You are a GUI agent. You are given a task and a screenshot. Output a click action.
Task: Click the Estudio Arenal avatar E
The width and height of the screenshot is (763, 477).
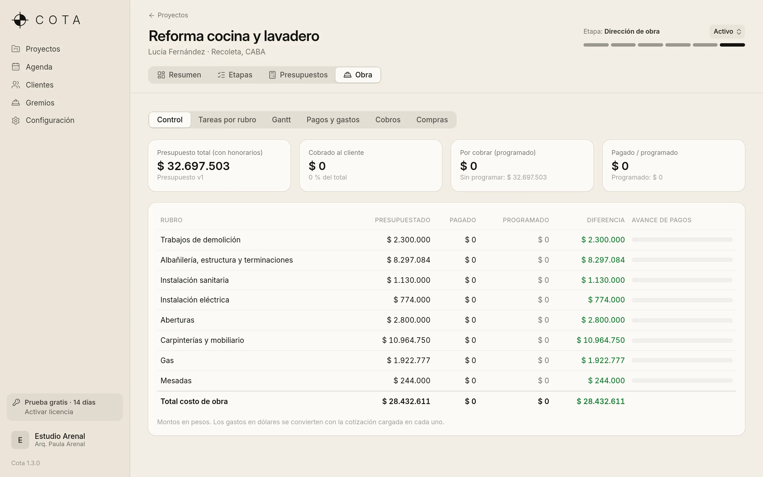(20, 440)
